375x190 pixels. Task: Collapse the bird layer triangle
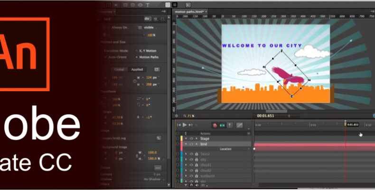pyautogui.click(x=186, y=144)
